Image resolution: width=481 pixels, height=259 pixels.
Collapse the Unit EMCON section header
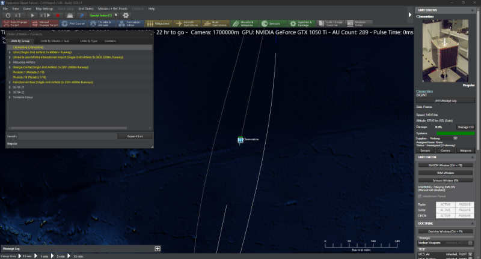[x=472, y=157]
